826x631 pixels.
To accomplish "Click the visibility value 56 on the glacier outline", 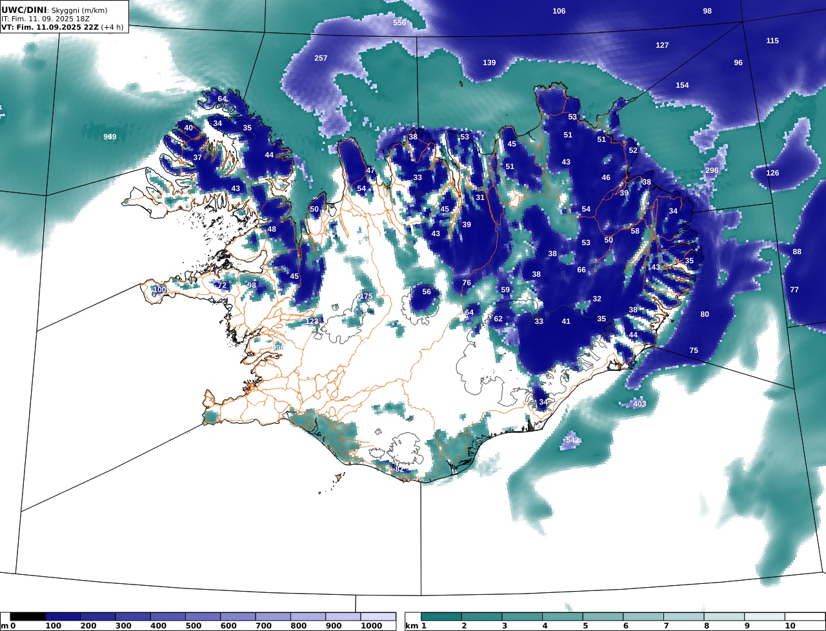I will pyautogui.click(x=427, y=292).
